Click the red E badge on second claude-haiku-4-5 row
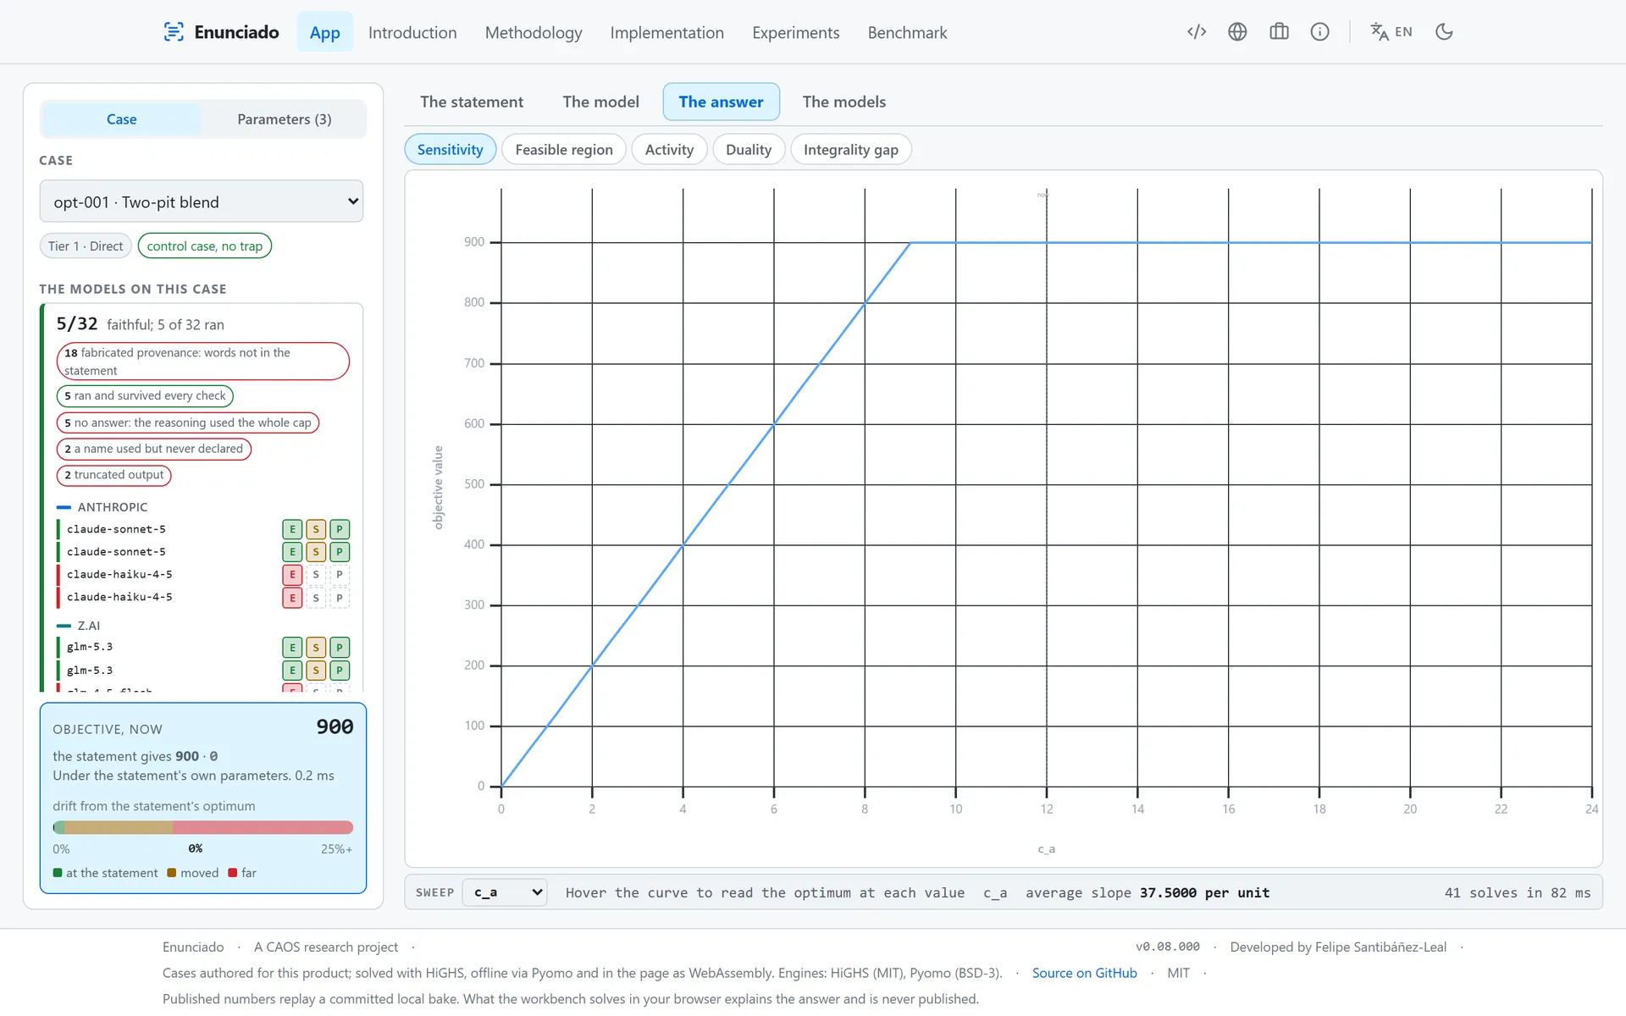 (x=292, y=598)
